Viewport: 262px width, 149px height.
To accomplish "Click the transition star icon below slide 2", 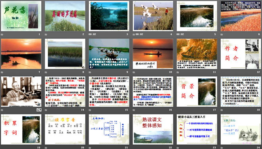I will (46, 34).
